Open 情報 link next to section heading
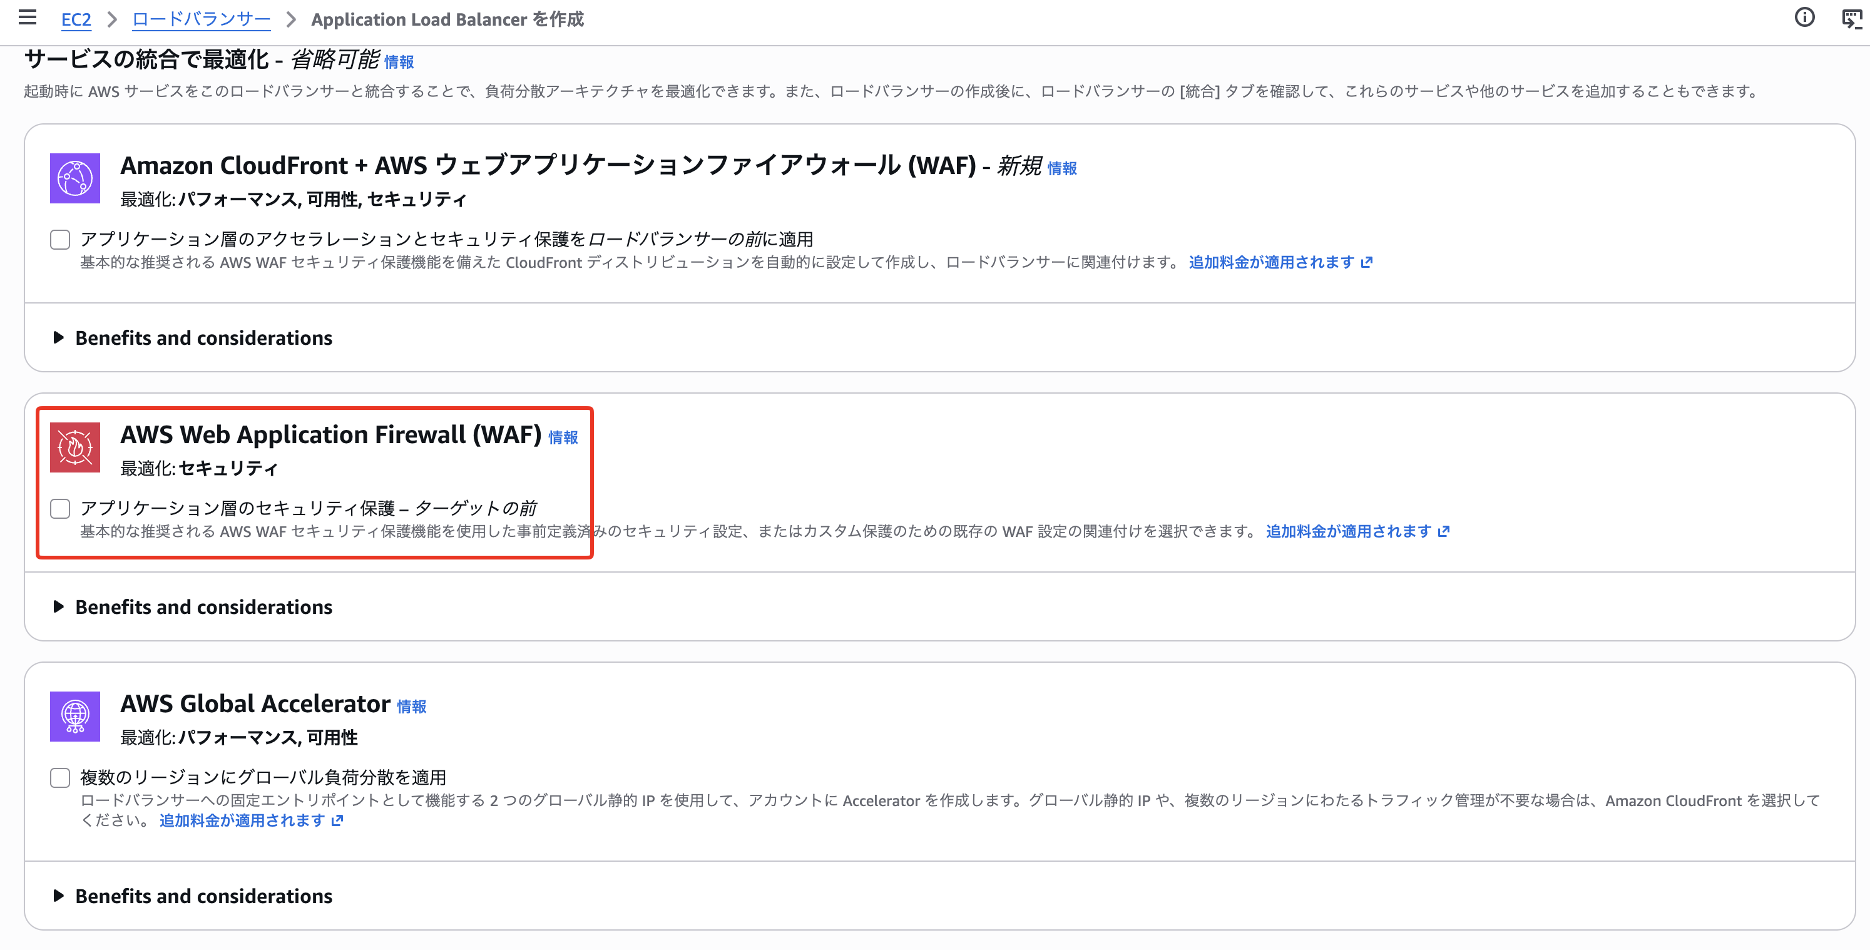Viewport: 1870px width, 950px height. pos(399,63)
